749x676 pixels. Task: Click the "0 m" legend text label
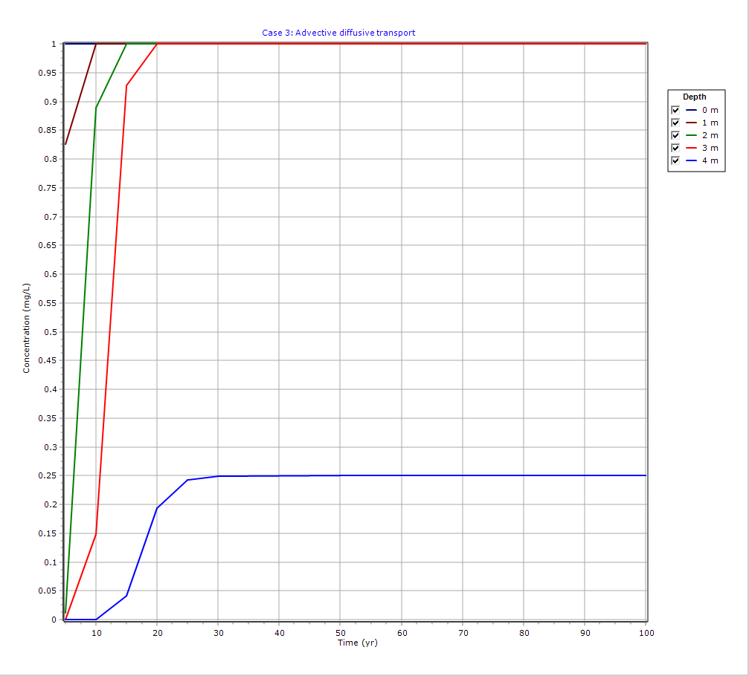pyautogui.click(x=710, y=110)
